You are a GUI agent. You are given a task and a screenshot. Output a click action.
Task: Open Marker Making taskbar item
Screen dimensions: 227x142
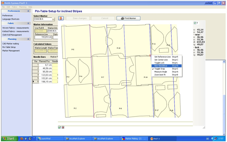pyautogui.click(x=134, y=139)
